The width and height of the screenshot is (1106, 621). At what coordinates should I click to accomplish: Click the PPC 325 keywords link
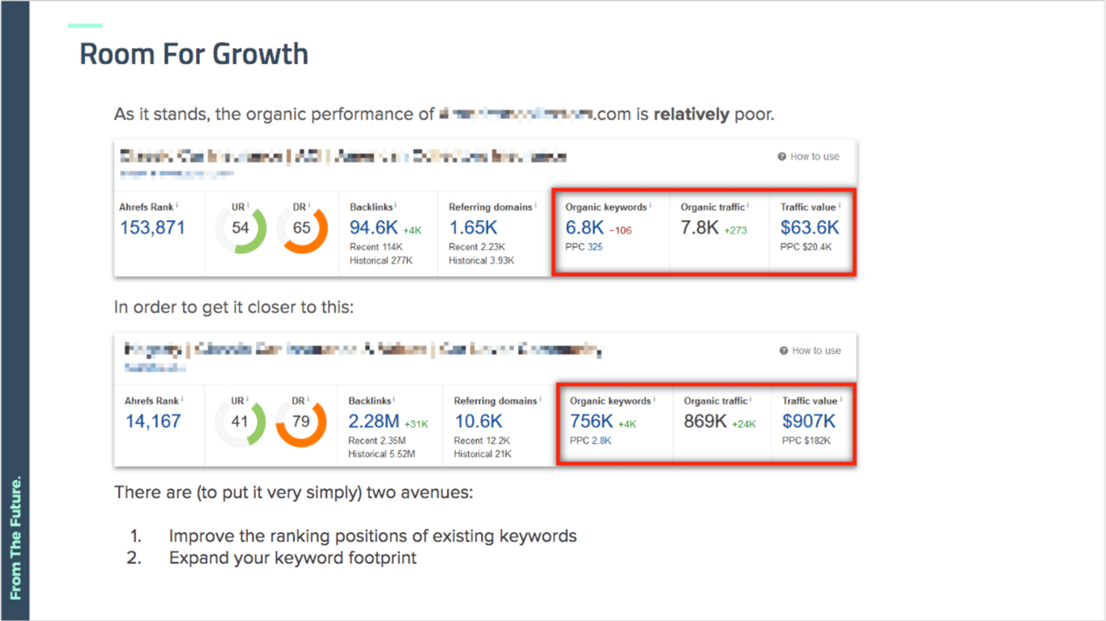click(595, 247)
